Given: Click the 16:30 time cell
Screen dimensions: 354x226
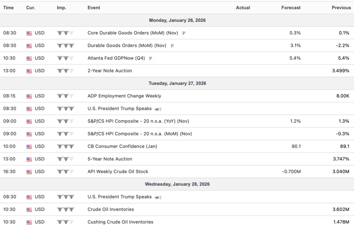Looking at the screenshot, I should [x=9, y=171].
